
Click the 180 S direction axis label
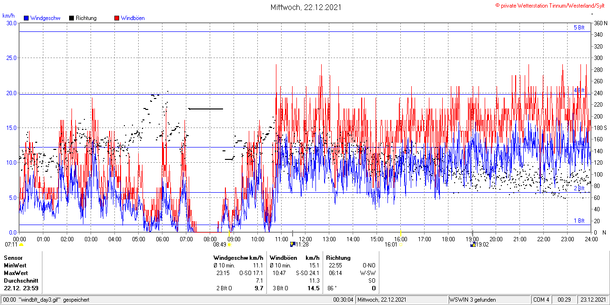600,128
